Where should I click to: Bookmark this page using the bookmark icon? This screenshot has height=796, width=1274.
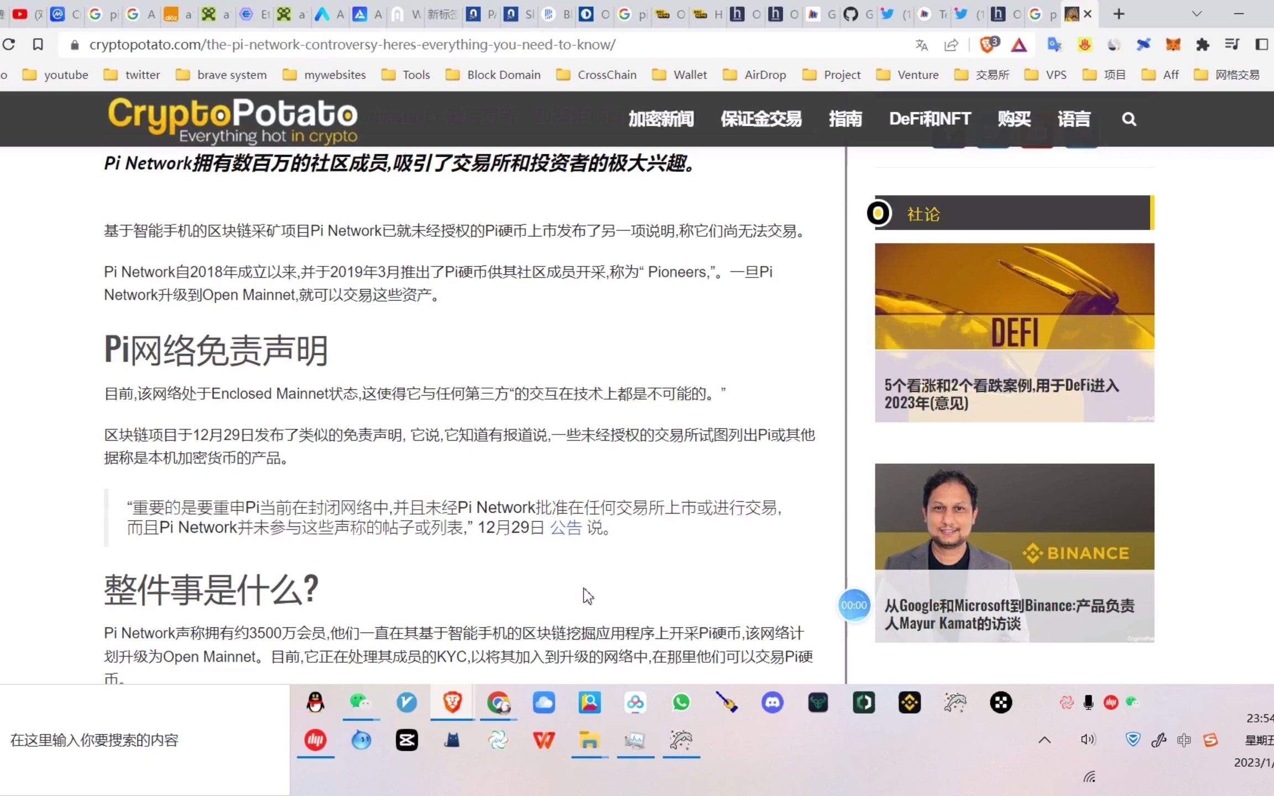pos(38,44)
